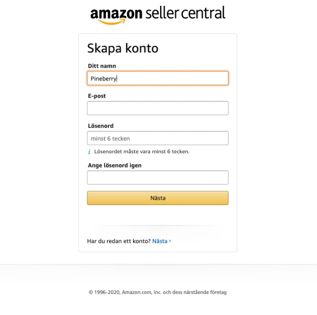Click the © 1996-2020 copyright year text

point(104,292)
